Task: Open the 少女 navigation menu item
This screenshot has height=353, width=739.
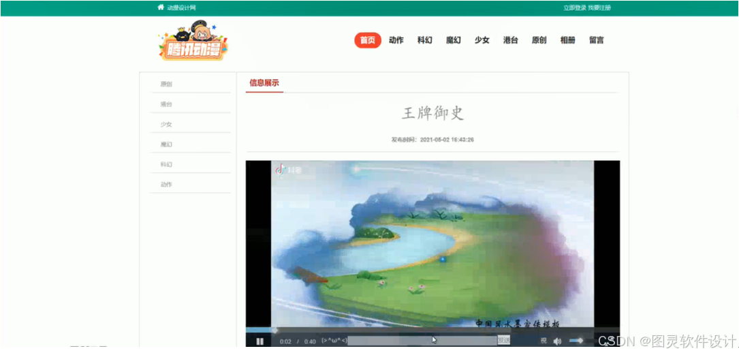Action: (x=482, y=40)
